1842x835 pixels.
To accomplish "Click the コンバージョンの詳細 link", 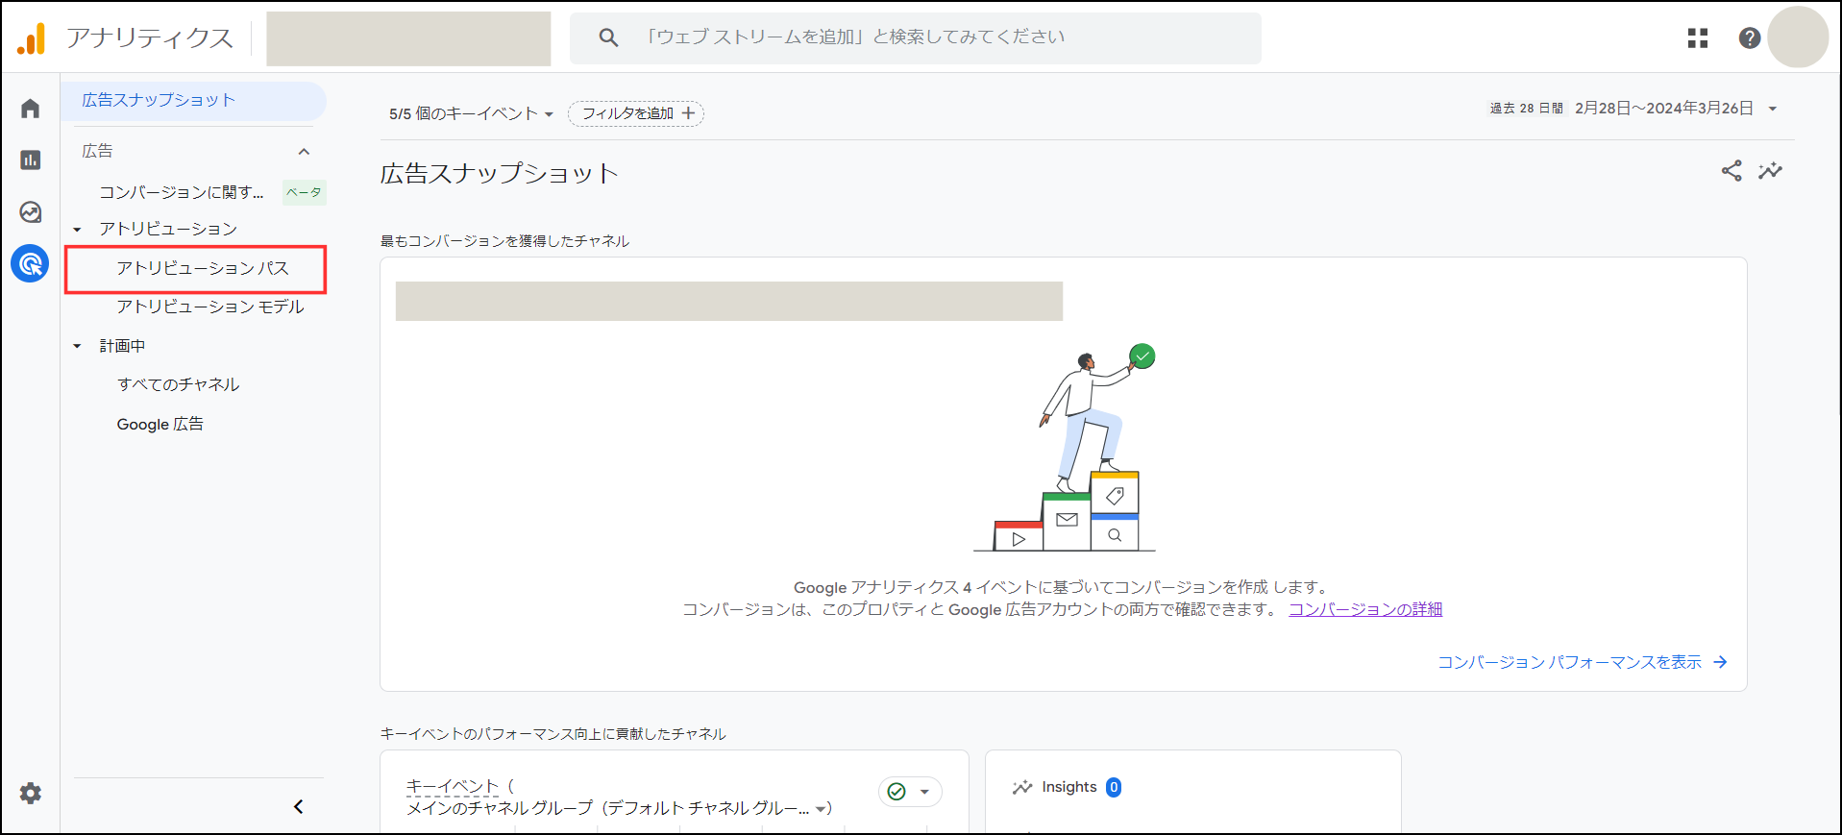I will (1365, 609).
